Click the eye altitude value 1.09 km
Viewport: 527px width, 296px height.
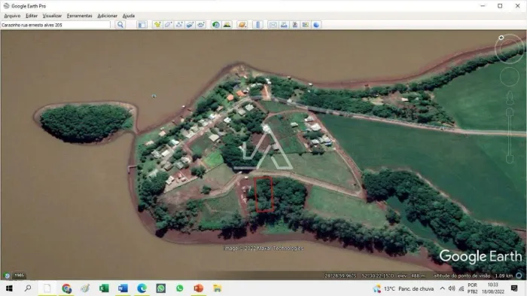(504, 276)
